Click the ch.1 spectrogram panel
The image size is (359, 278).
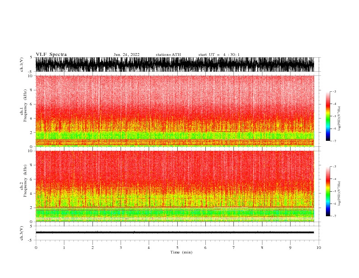coord(175,111)
